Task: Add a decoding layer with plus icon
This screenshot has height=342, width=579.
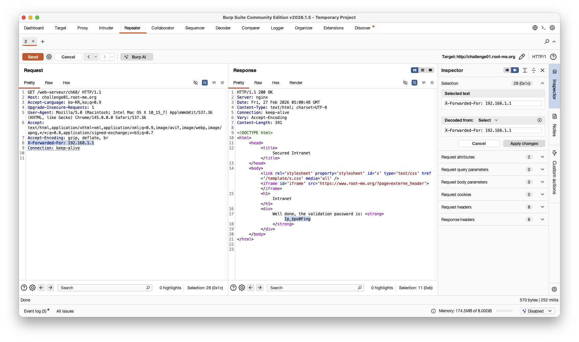Action: [x=539, y=120]
